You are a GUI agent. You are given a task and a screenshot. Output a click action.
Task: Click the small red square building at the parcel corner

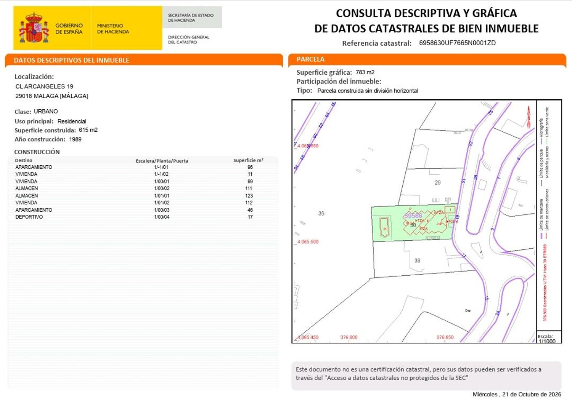[x=450, y=210]
